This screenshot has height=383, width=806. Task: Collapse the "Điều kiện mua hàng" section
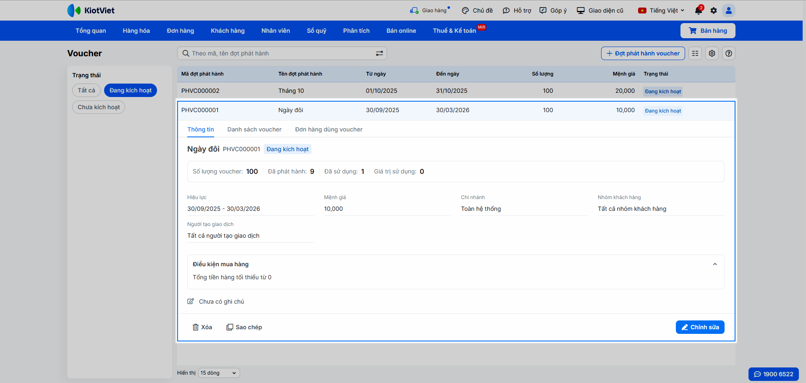click(715, 264)
